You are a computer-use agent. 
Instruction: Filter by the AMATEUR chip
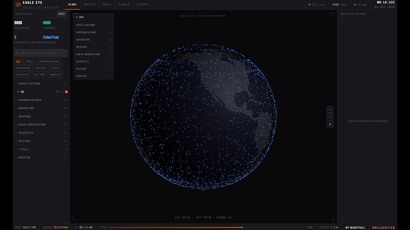point(56,75)
